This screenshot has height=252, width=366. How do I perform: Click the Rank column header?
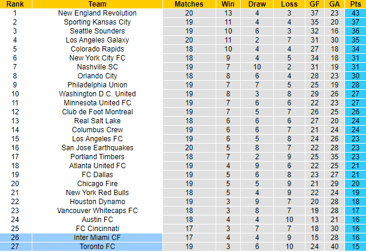16,4
